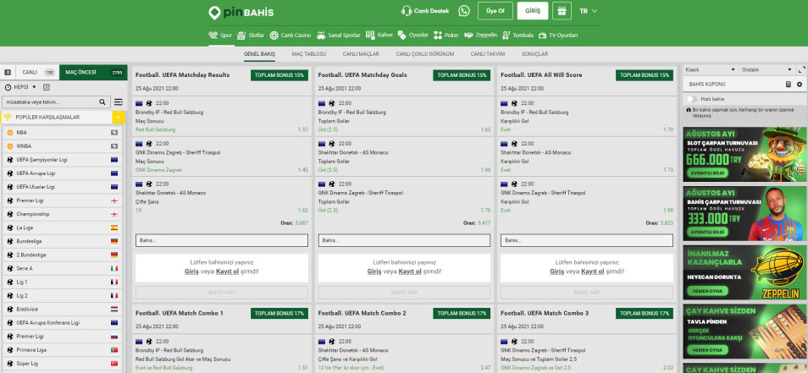Viewport: 808px width, 373px height.
Task: Open the Canlı Casino menu
Action: [x=291, y=35]
